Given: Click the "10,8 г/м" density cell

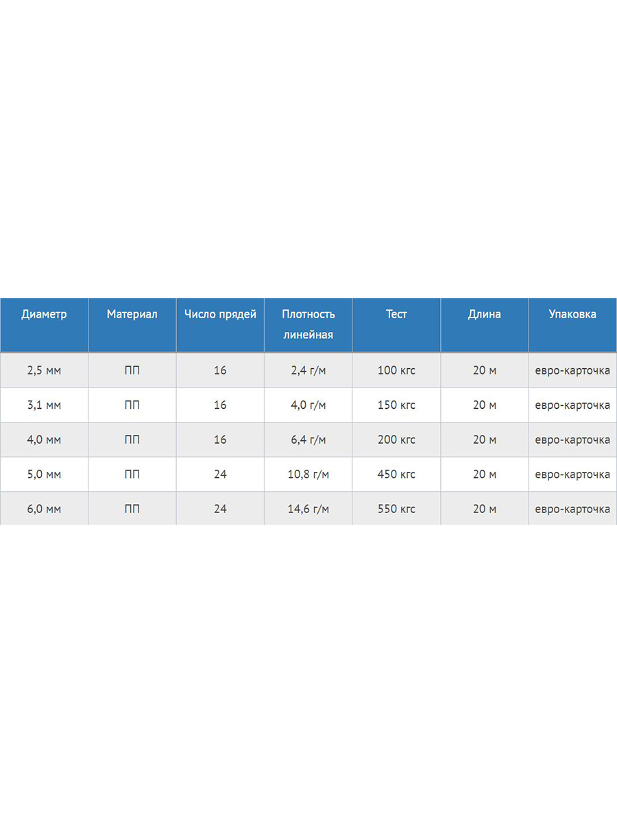Looking at the screenshot, I should 308,475.
